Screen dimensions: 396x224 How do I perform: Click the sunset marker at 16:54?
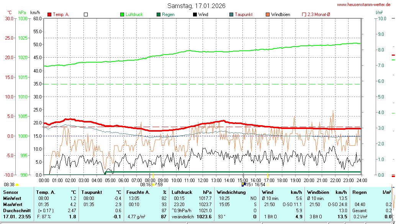coord(267,184)
